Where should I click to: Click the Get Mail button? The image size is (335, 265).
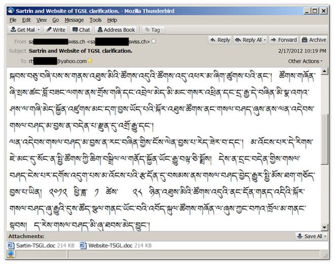23,29
